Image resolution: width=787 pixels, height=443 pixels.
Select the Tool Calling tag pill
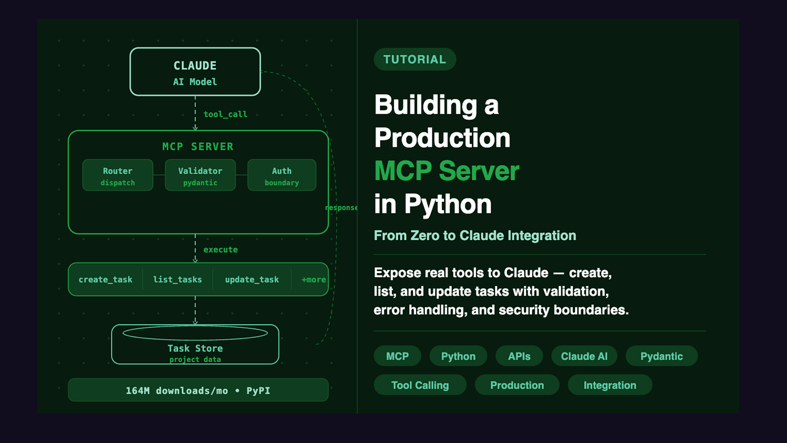[420, 385]
